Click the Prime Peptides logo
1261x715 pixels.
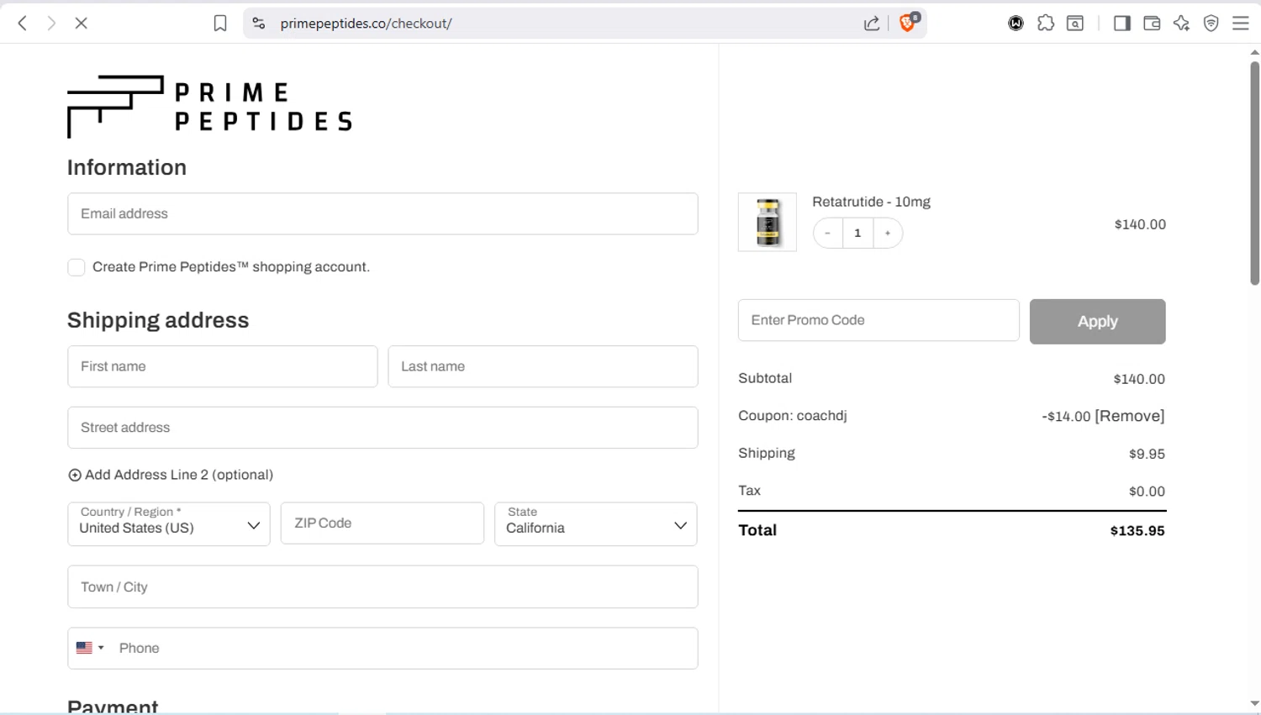coord(209,107)
